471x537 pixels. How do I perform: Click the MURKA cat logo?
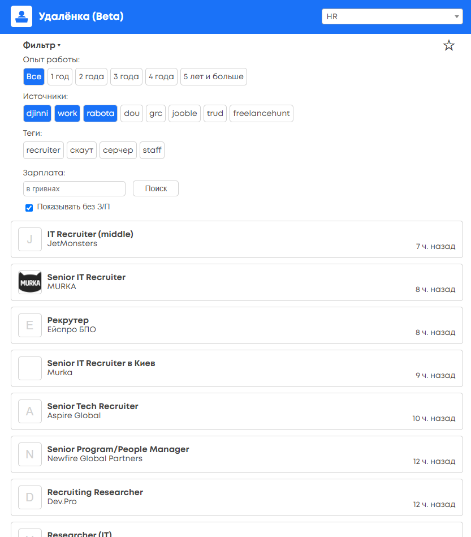coord(30,282)
